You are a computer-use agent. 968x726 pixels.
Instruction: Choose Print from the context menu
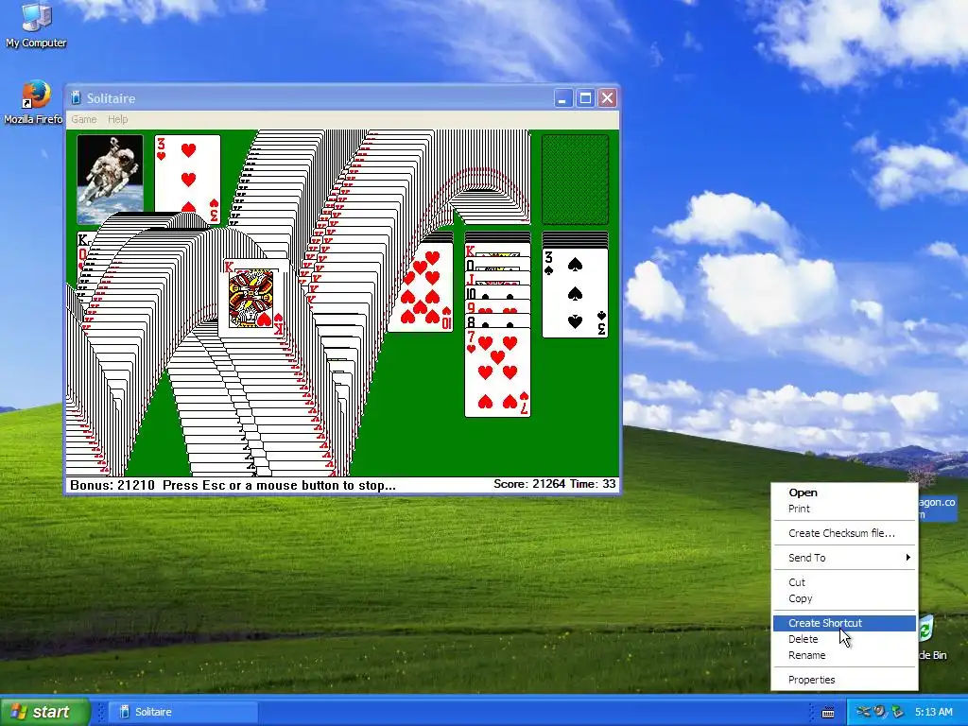pos(844,509)
